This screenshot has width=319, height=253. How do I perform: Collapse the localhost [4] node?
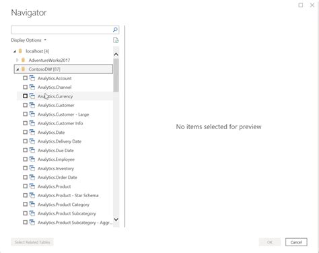coord(15,51)
